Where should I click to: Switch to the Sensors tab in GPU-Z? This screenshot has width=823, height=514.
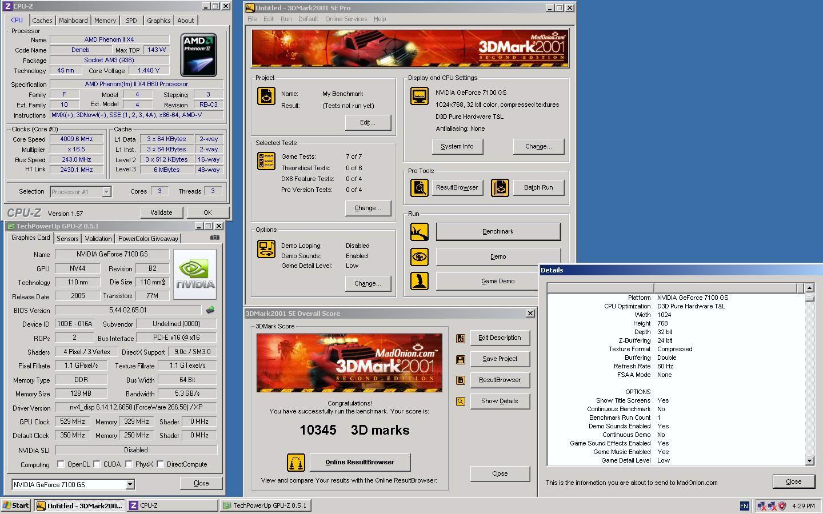click(67, 239)
